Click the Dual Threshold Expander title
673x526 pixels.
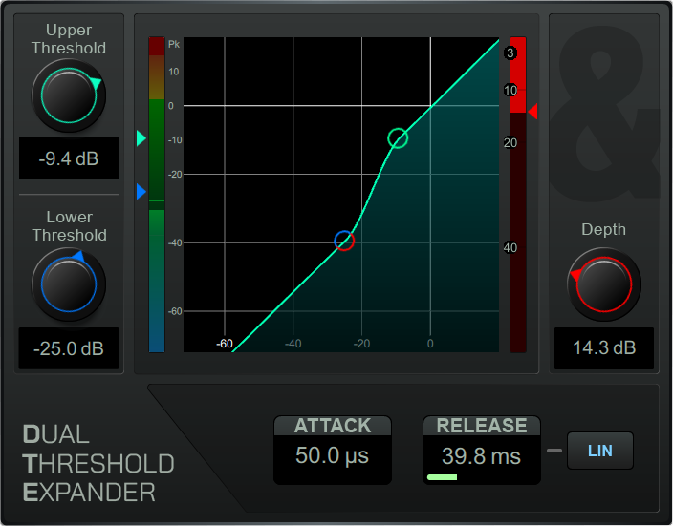point(98,463)
